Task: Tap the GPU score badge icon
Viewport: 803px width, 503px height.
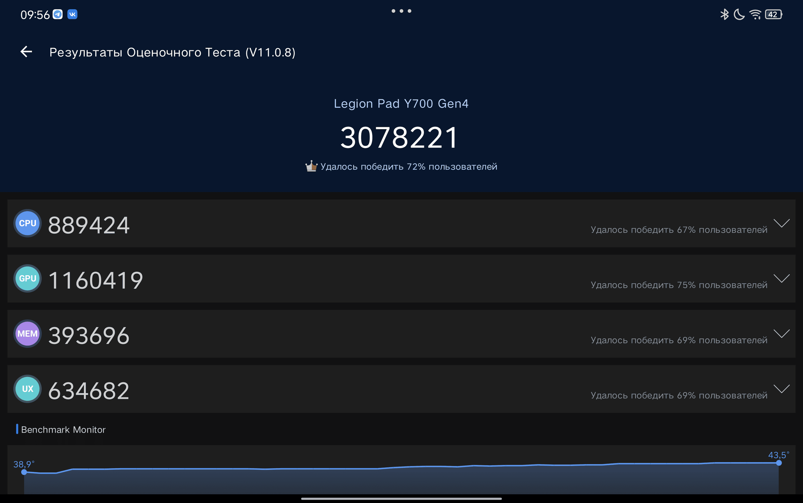Action: 28,278
